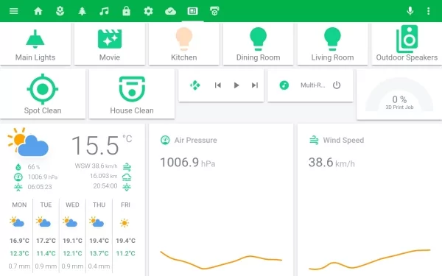This screenshot has height=276, width=442.
Task: Select MON forecast weather icon
Action: coord(17,222)
